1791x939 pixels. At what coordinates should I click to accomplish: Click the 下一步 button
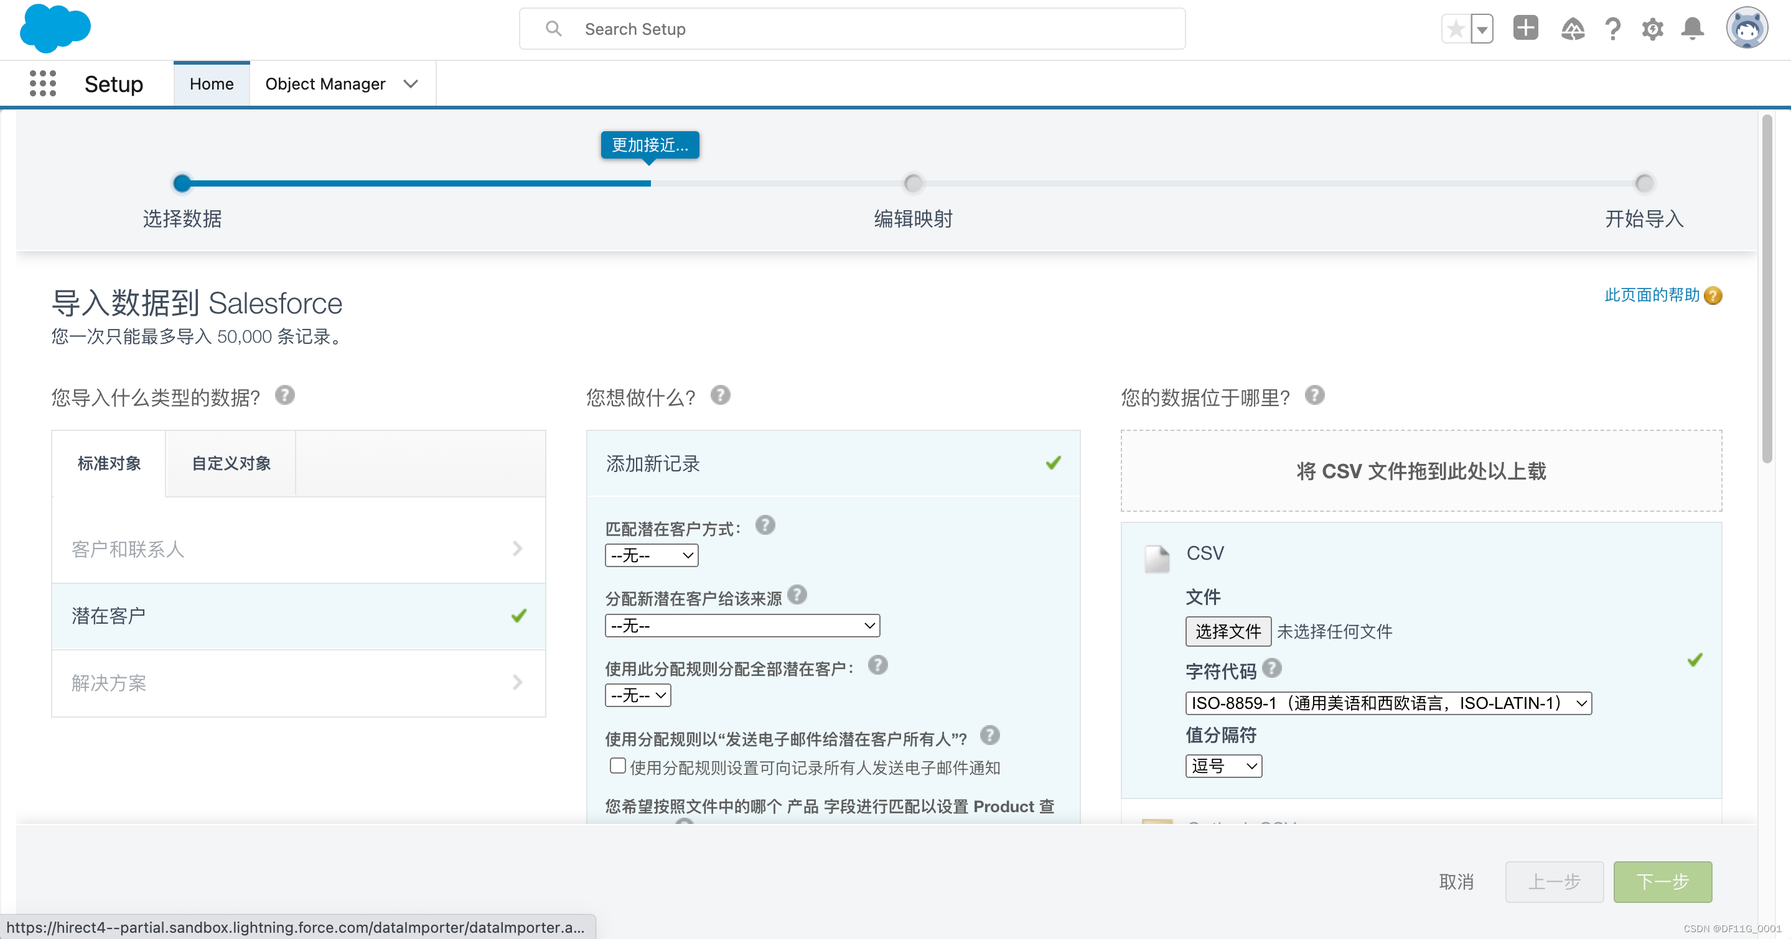click(x=1662, y=881)
